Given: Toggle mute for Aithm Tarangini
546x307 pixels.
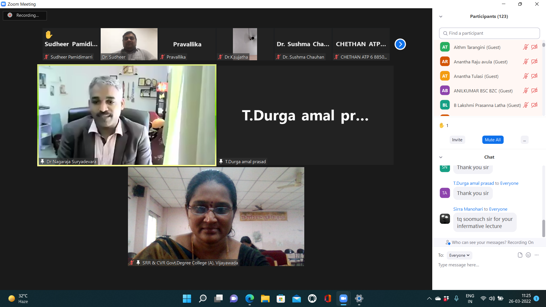Looking at the screenshot, I should 526,47.
